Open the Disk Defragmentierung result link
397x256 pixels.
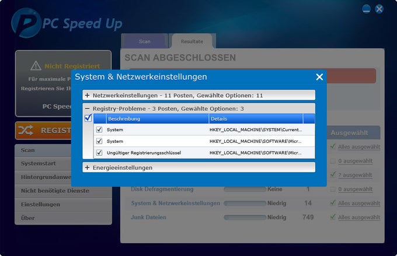(162, 189)
